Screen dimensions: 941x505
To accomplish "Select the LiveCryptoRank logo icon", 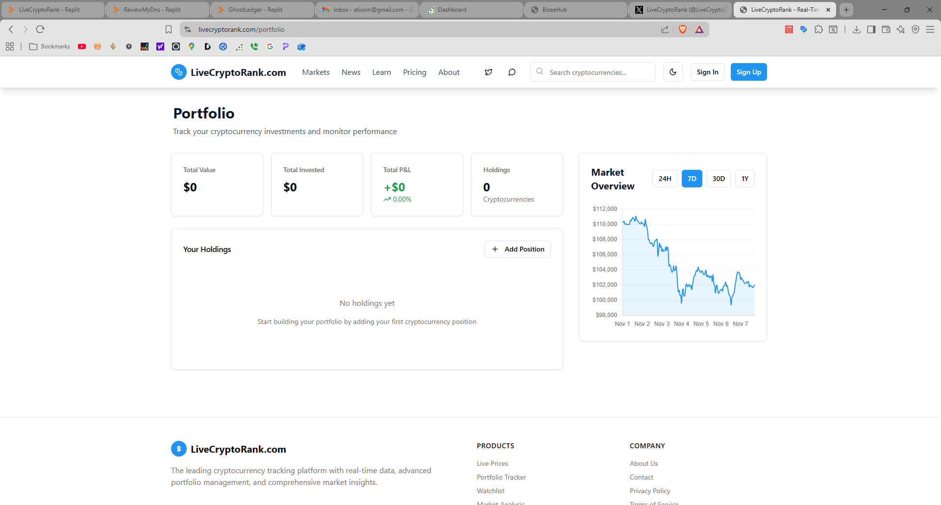I will pyautogui.click(x=178, y=72).
